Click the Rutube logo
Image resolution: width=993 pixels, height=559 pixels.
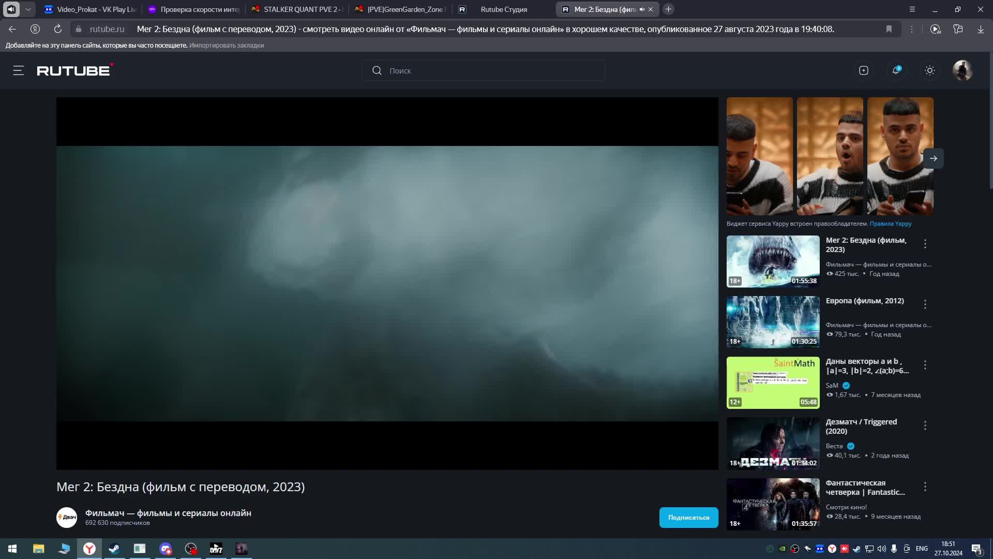[74, 70]
